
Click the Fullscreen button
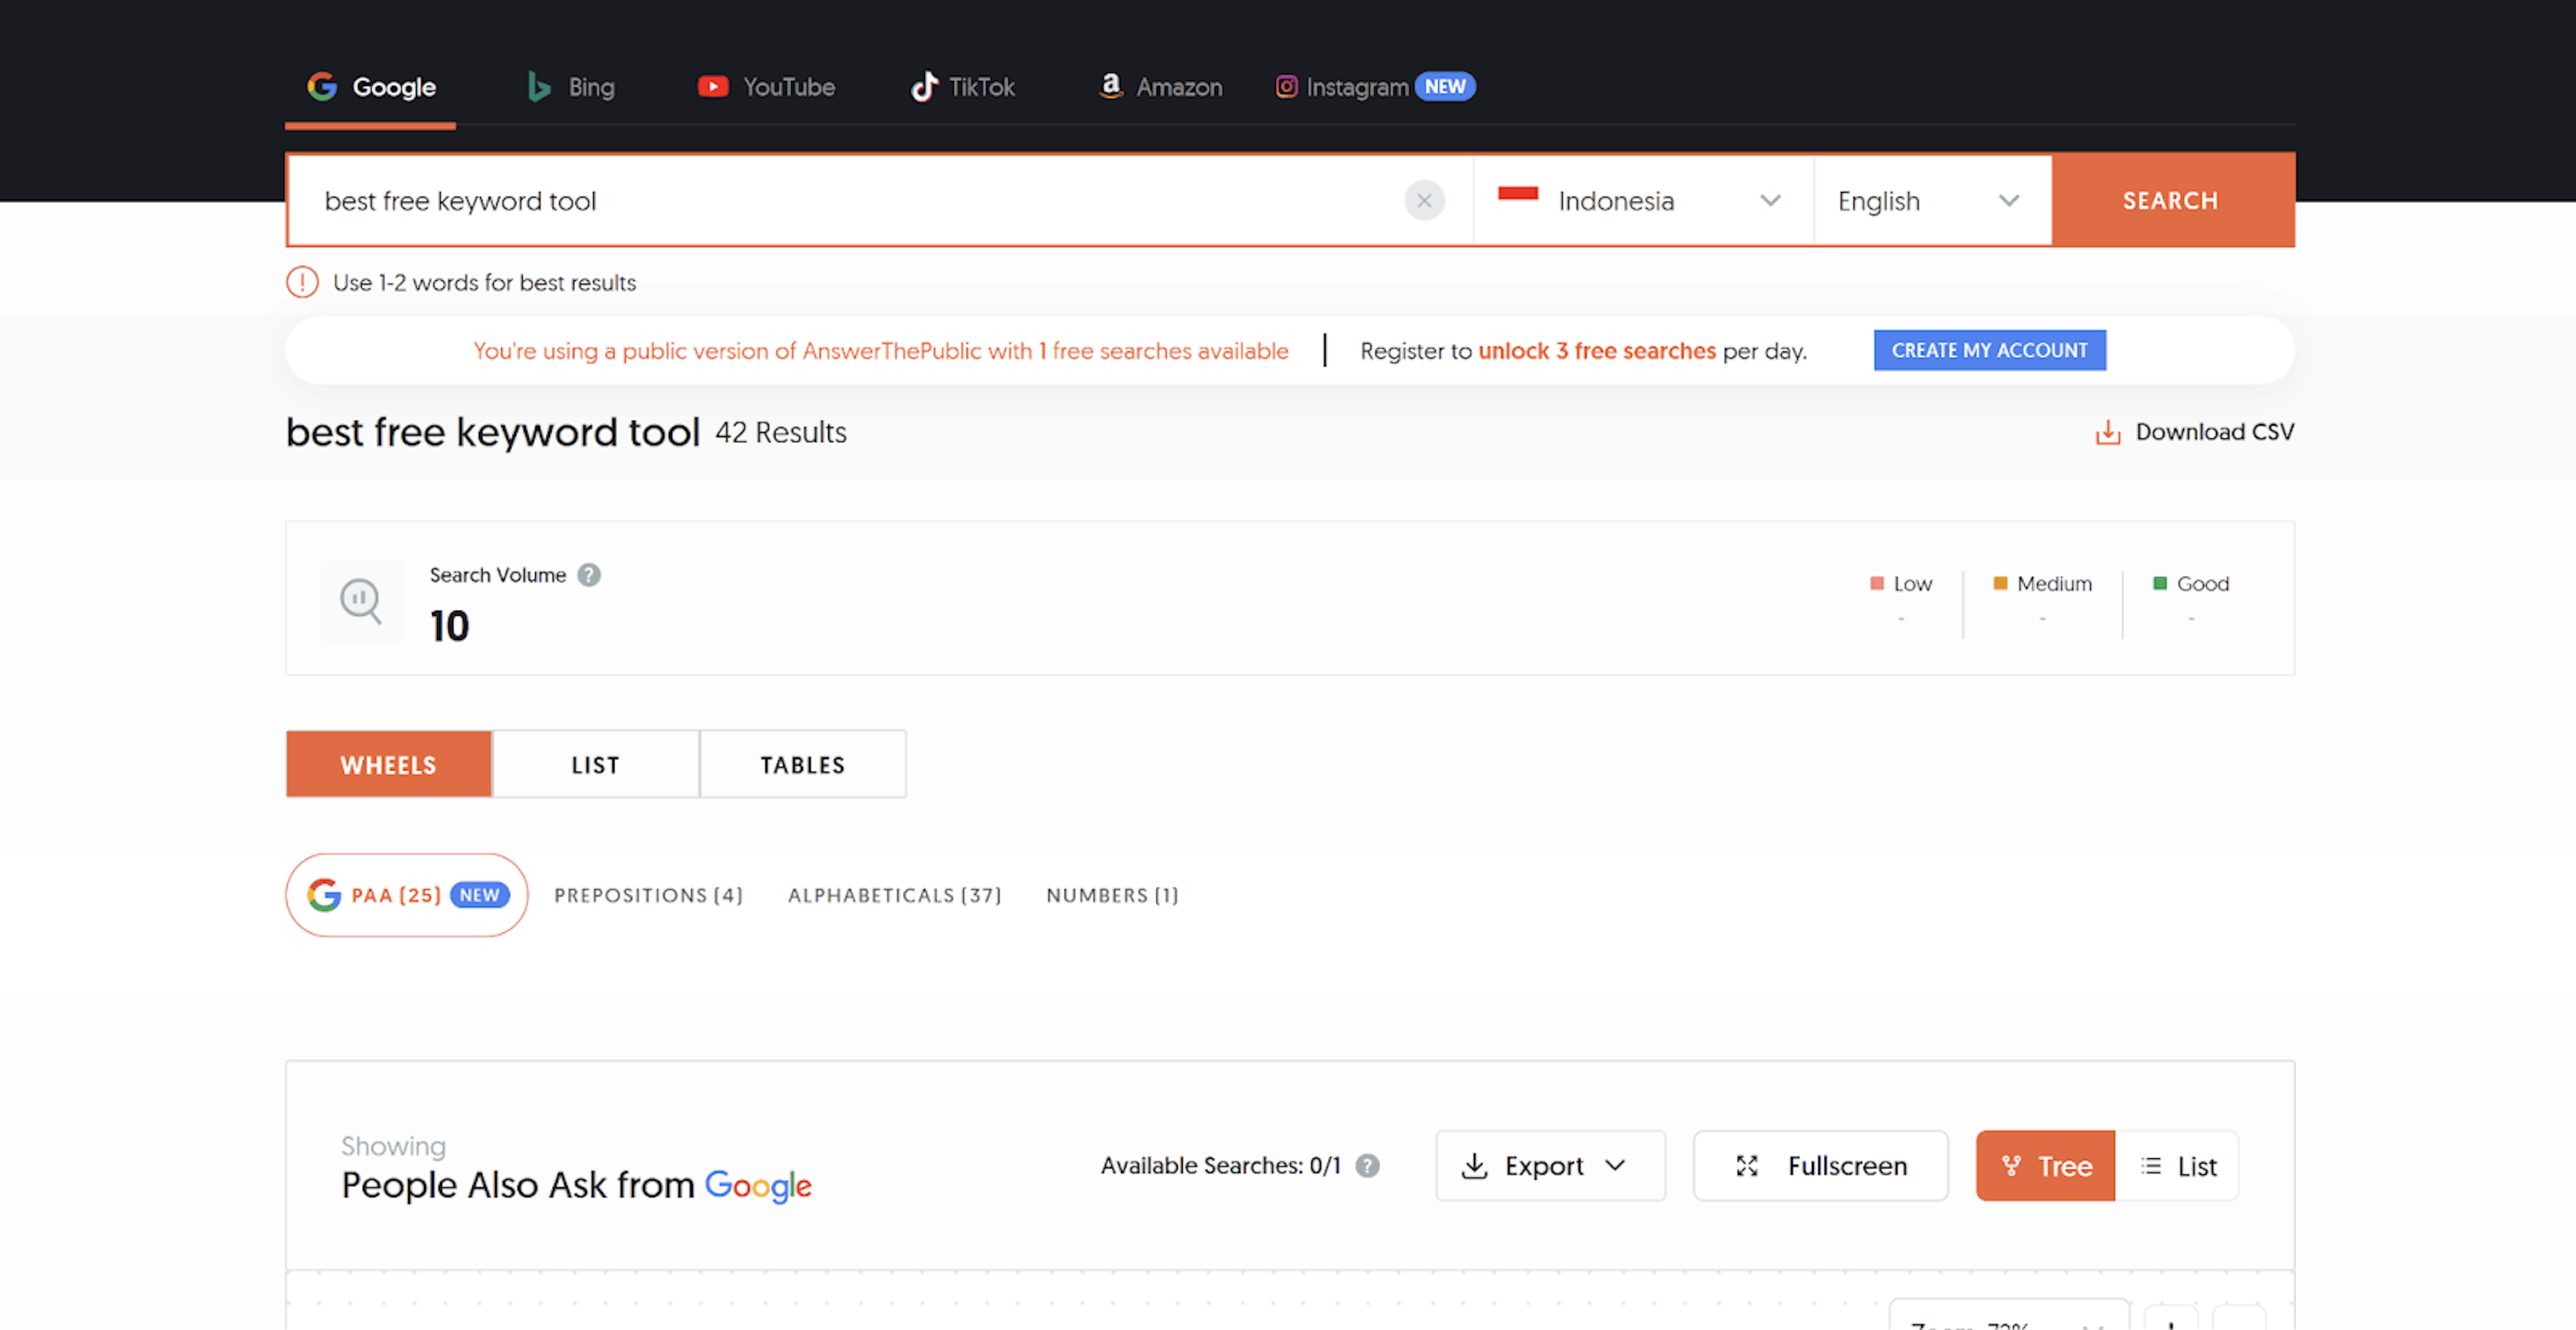(1820, 1166)
